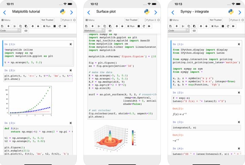Copy selected cell in Matplotlib tutorial toolbar

pyautogui.click(x=20, y=26)
